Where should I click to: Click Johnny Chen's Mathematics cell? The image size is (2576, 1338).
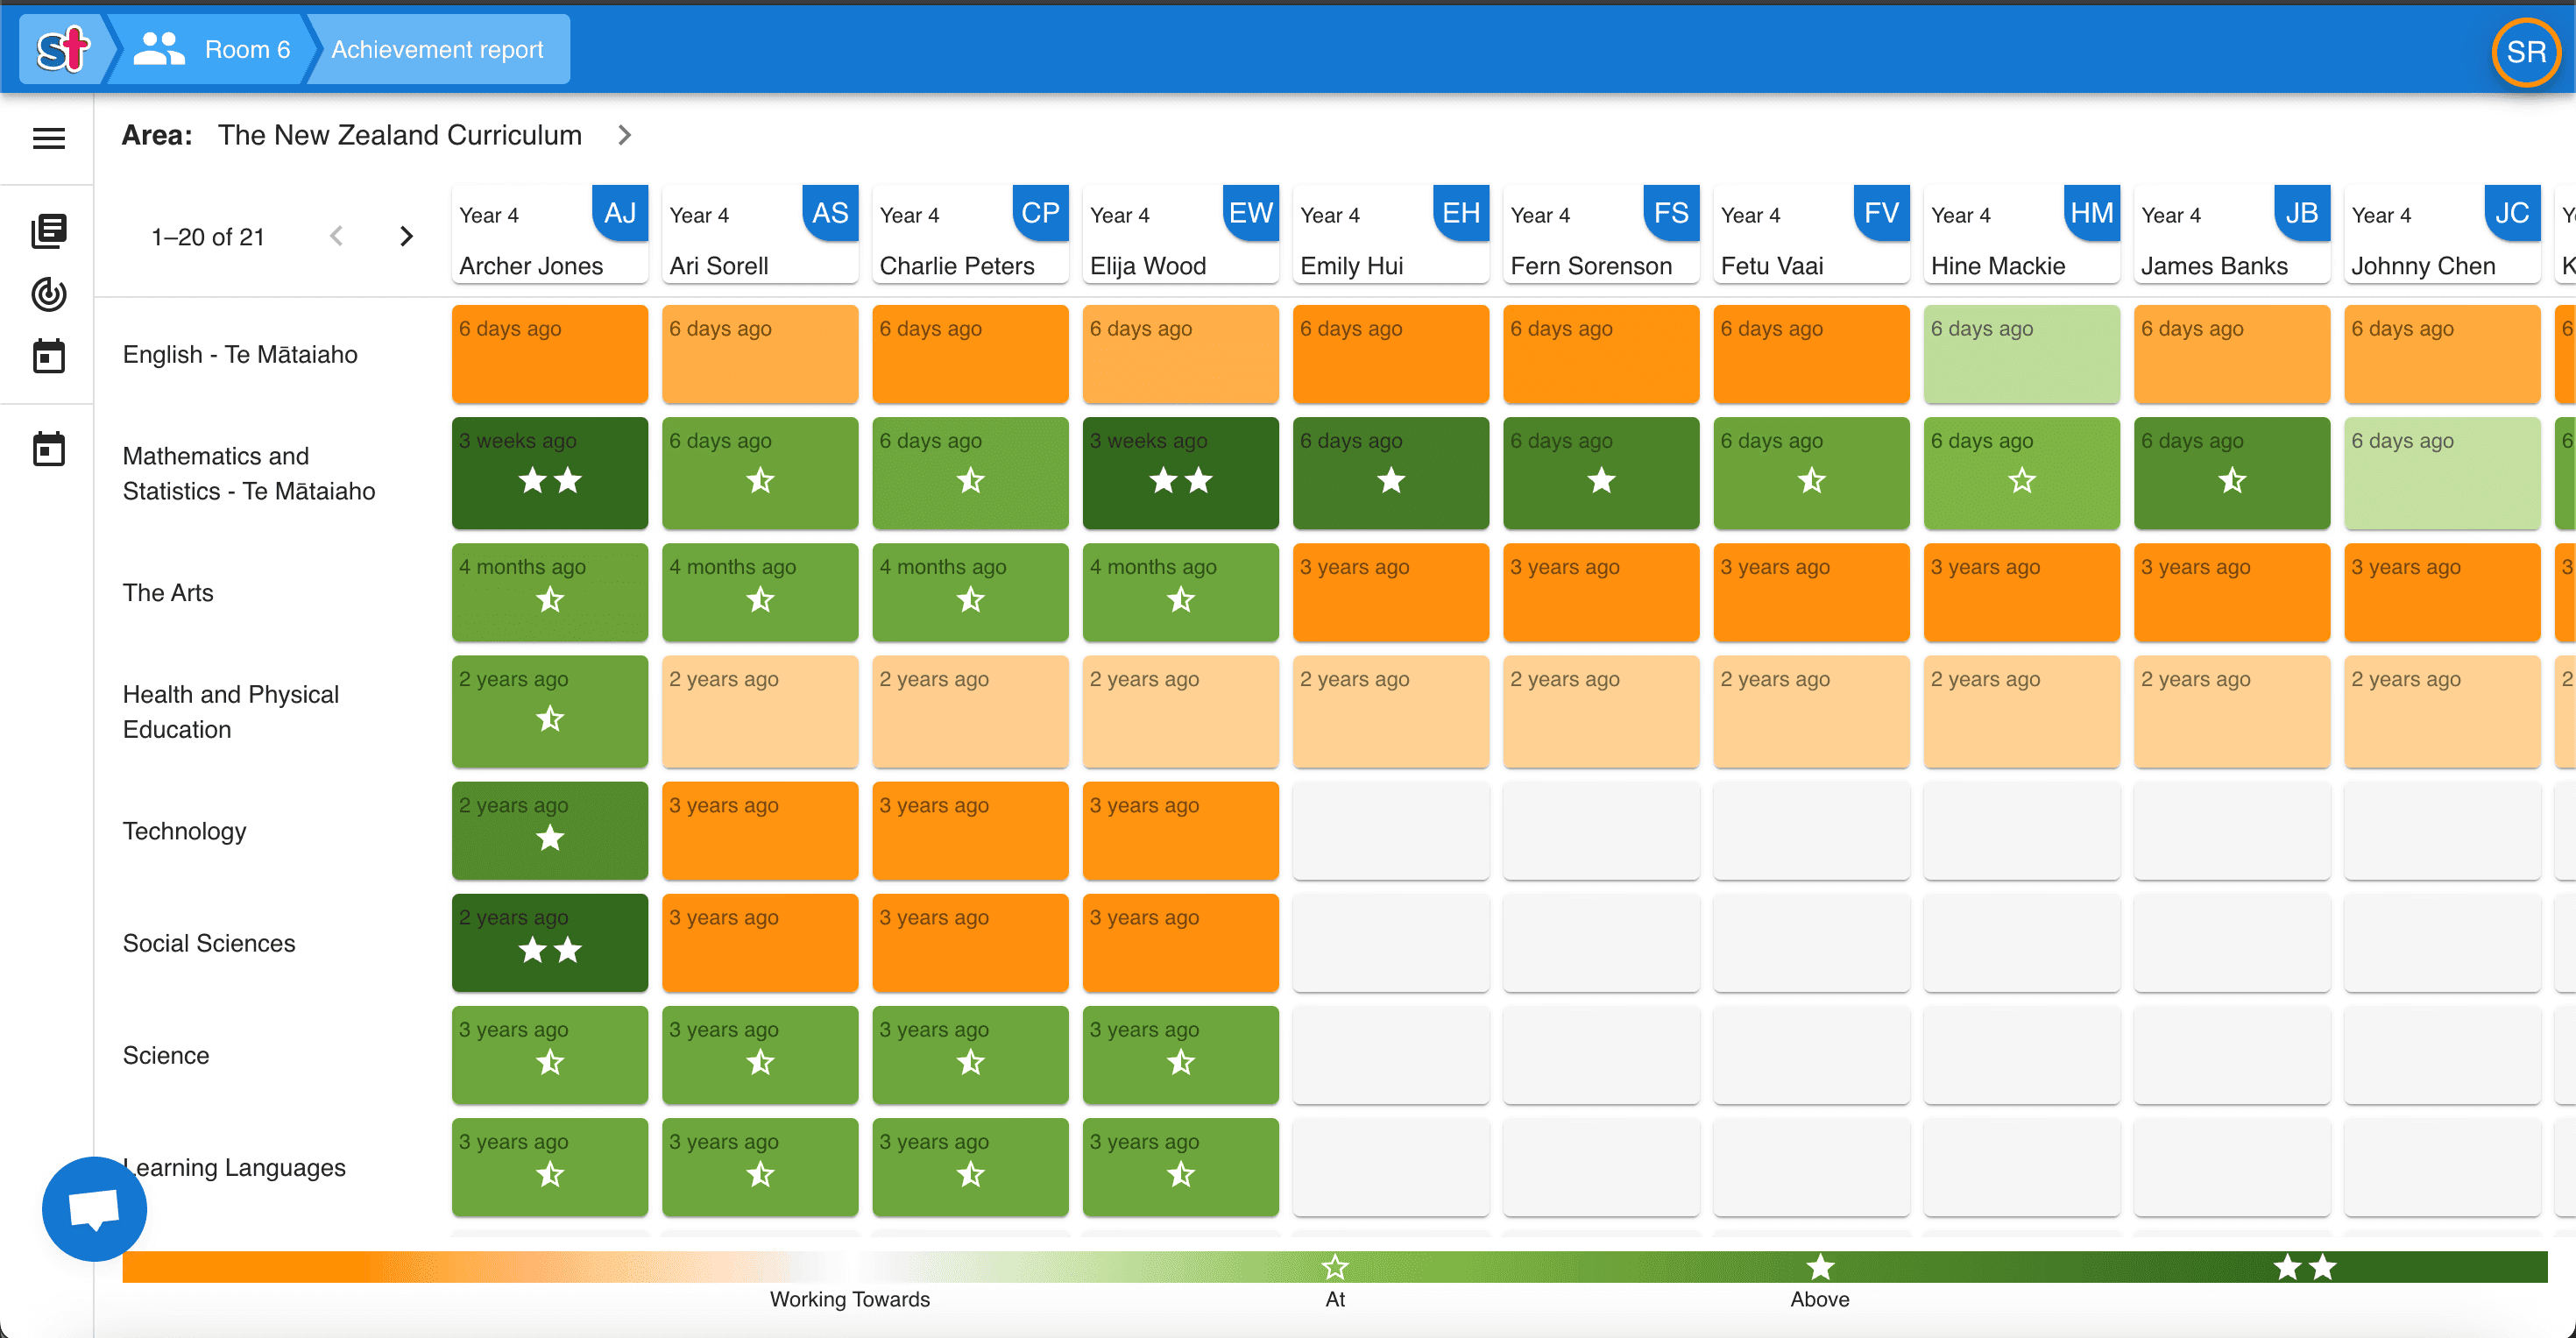pyautogui.click(x=2441, y=473)
